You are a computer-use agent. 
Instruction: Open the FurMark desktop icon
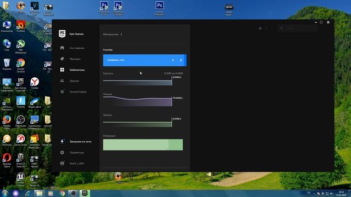21,26
